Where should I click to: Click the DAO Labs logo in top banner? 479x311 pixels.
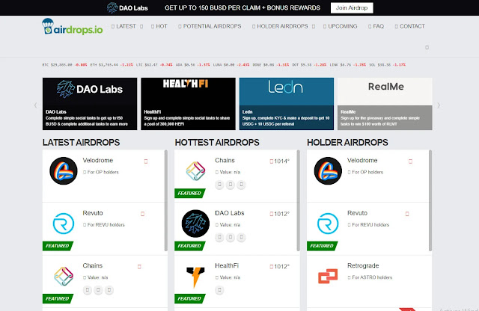(127, 8)
